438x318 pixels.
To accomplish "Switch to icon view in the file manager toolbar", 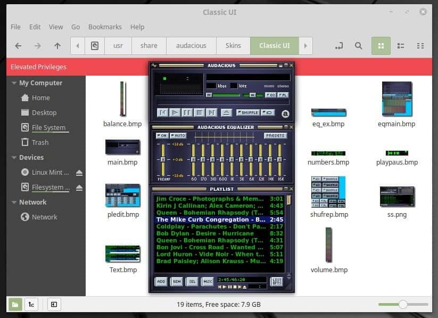I will [x=381, y=46].
